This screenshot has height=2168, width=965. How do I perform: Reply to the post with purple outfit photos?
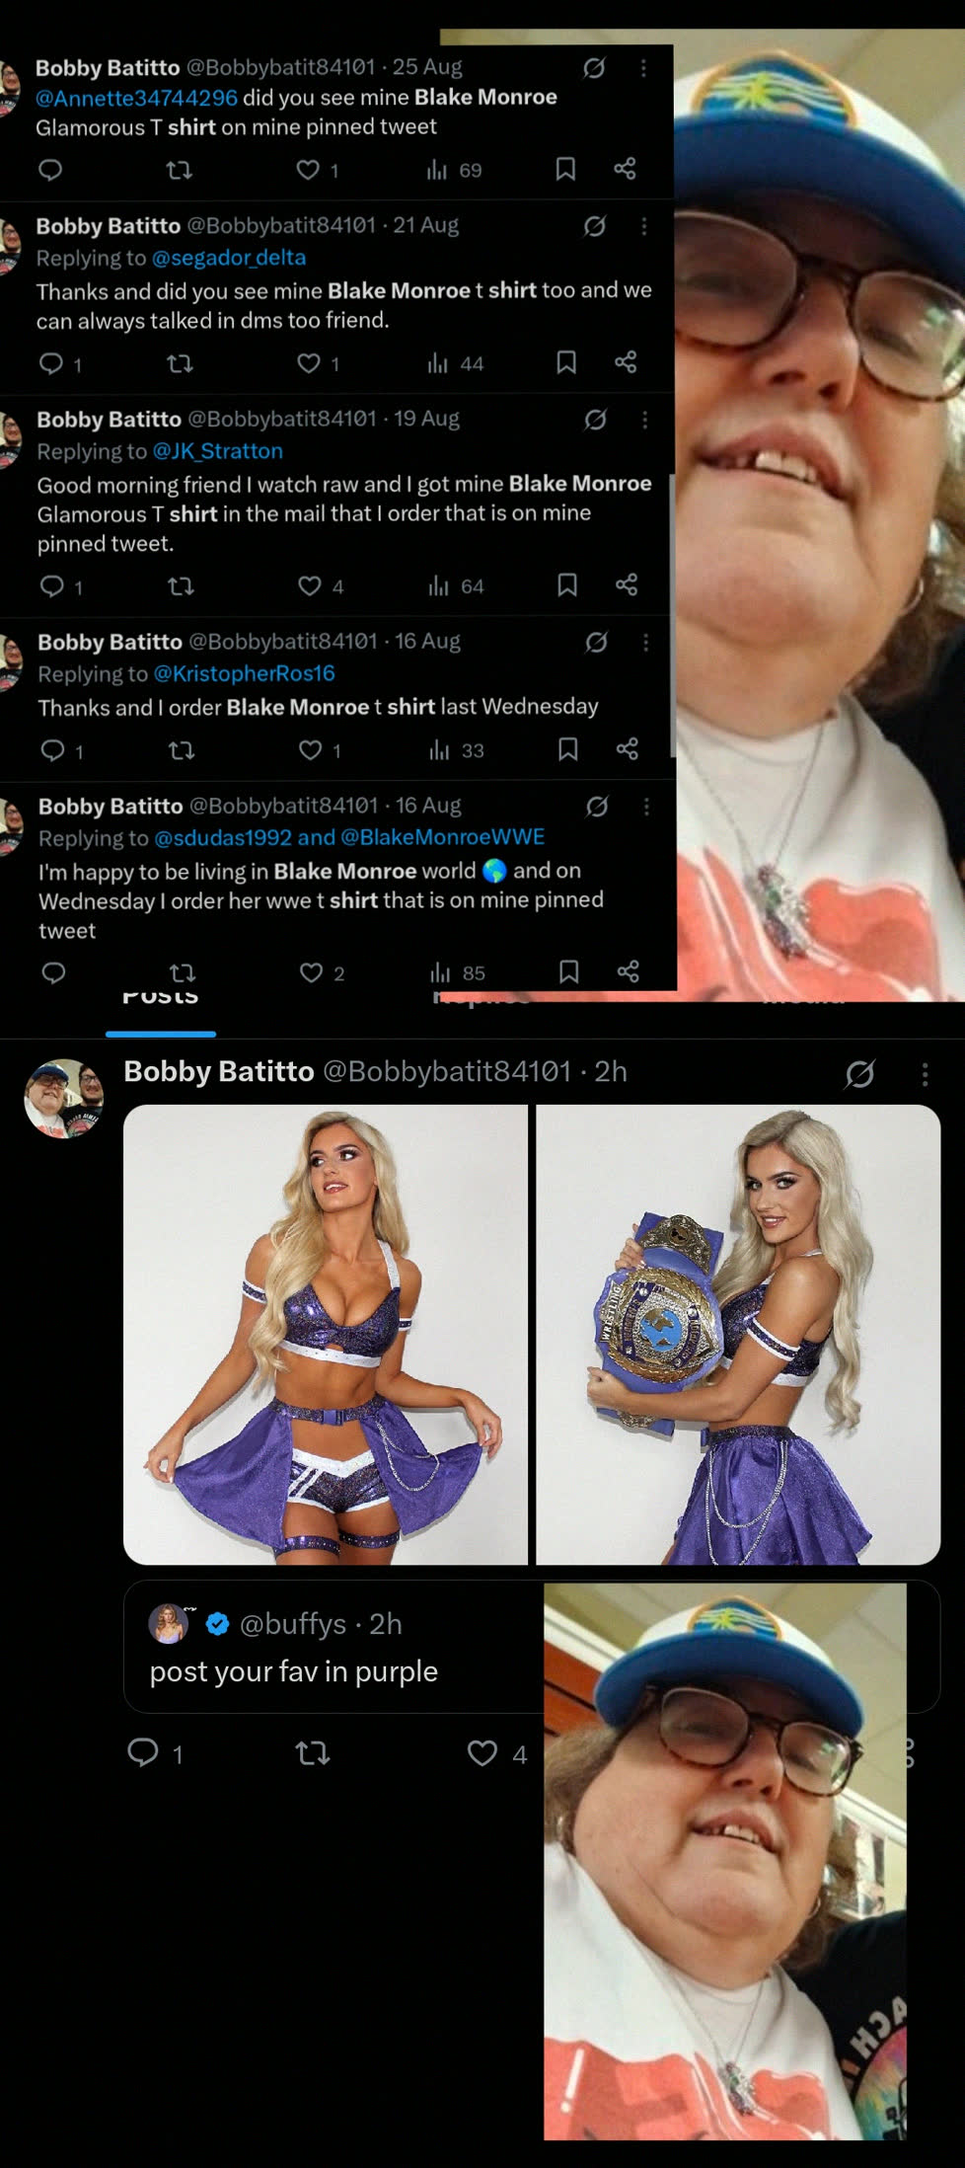pyautogui.click(x=155, y=1752)
